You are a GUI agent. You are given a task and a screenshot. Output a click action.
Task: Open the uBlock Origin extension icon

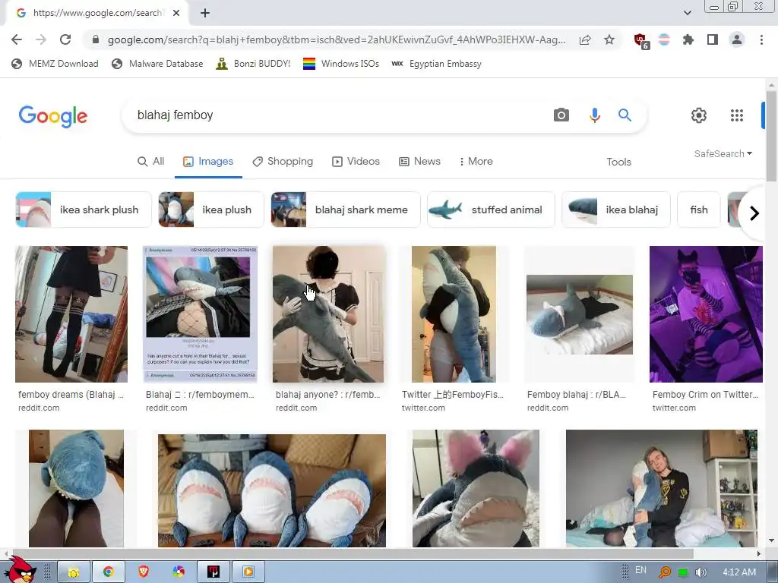[x=641, y=41]
